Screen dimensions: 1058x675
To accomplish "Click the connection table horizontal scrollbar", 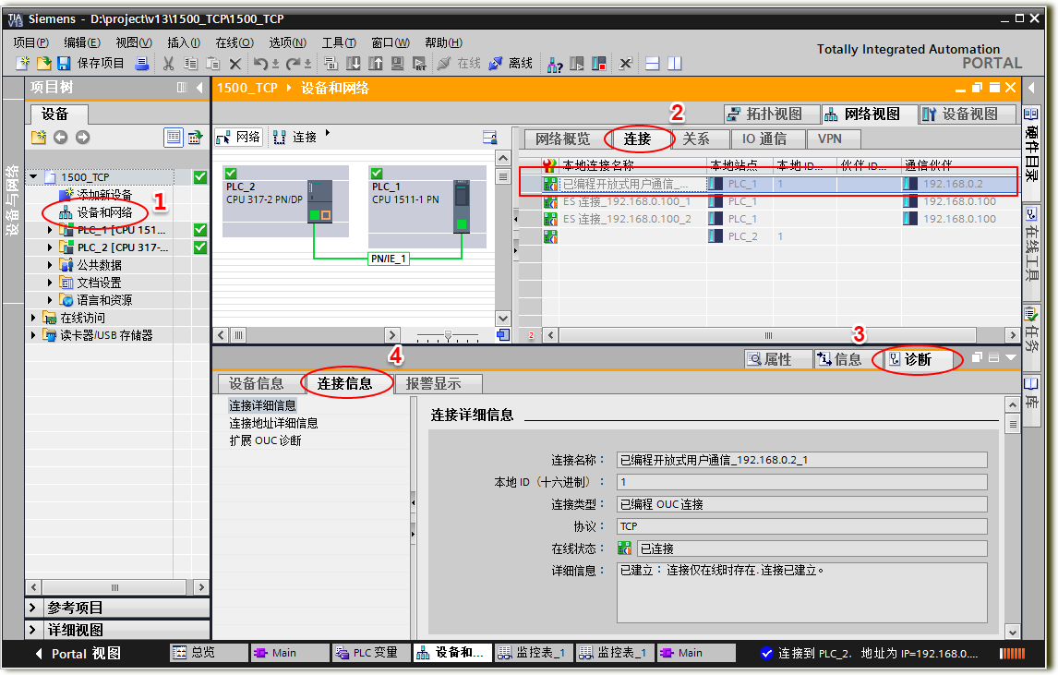I will click(x=767, y=335).
